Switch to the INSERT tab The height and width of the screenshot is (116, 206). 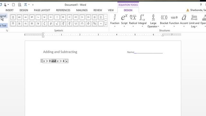(x=9, y=10)
